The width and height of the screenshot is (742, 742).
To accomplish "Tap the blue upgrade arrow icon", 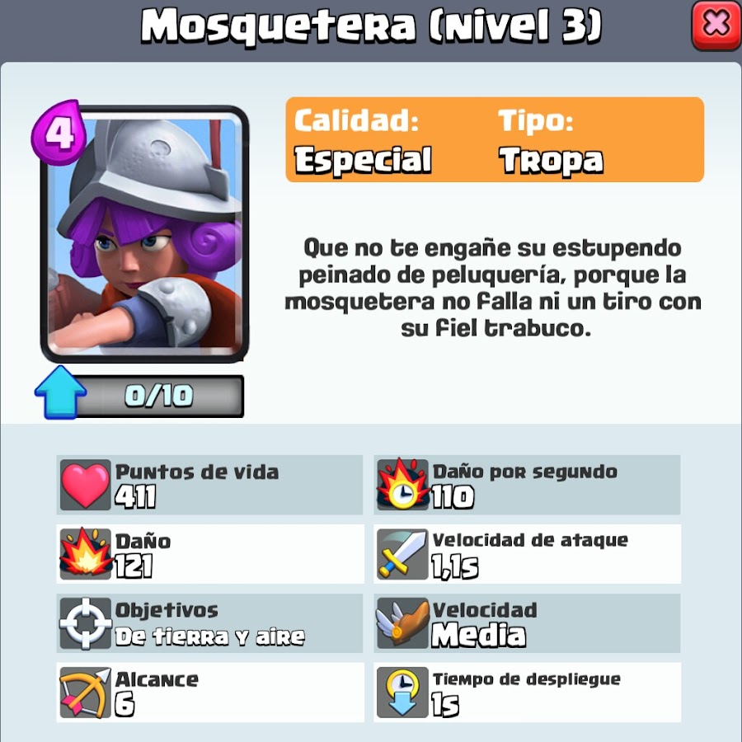I will tap(60, 392).
